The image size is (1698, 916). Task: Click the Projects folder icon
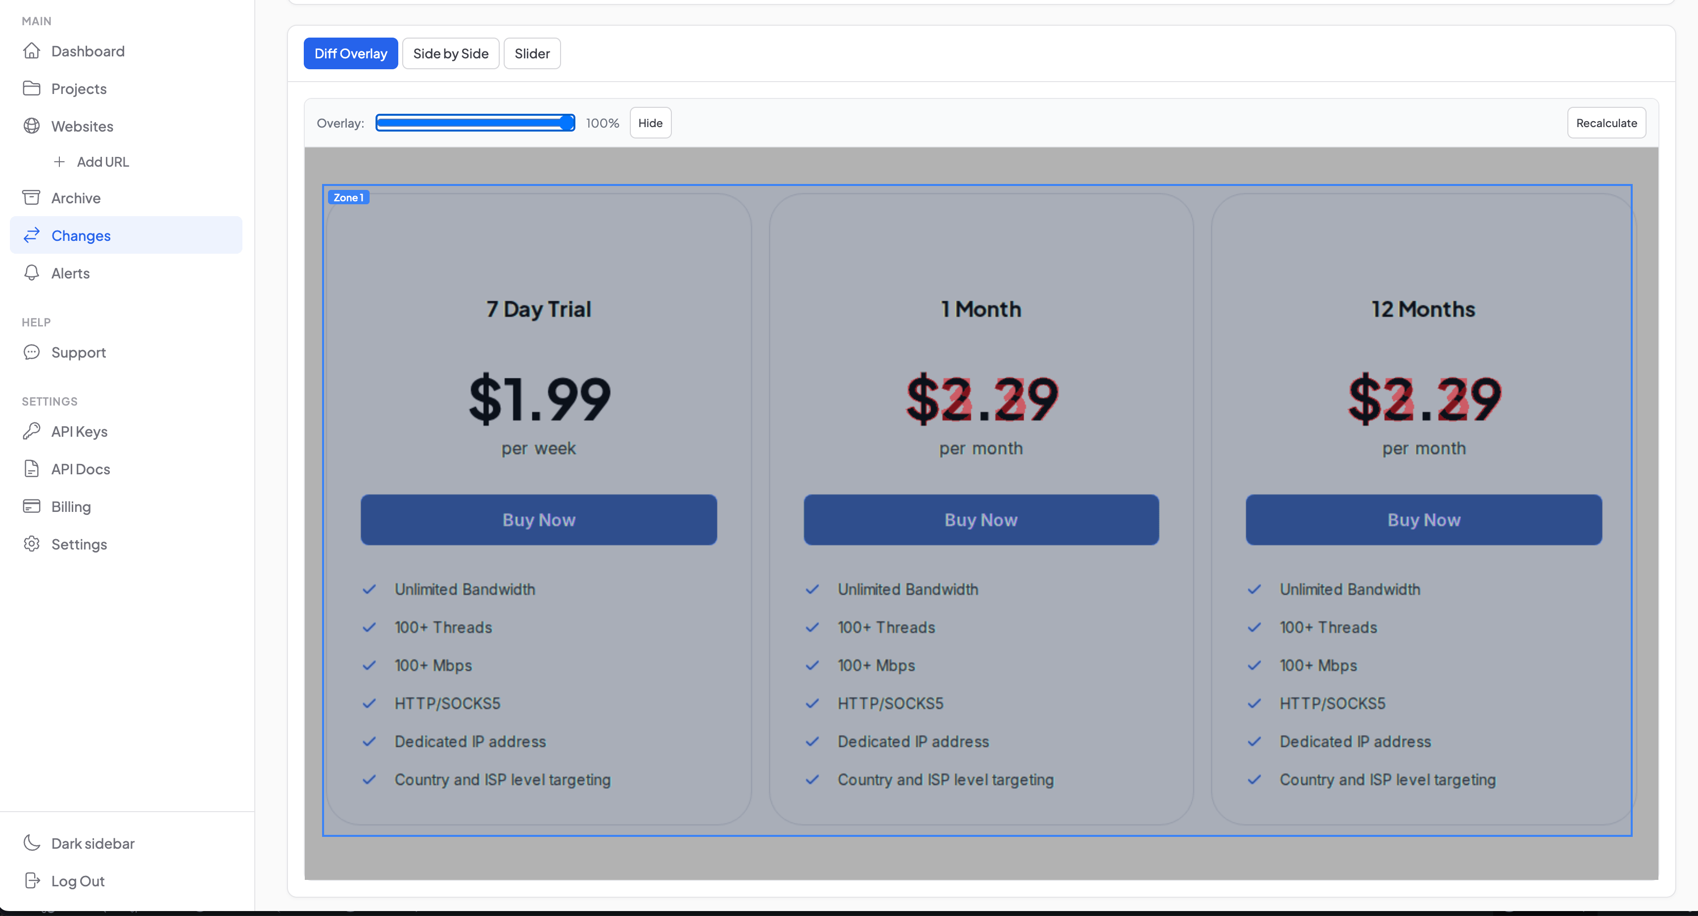32,89
